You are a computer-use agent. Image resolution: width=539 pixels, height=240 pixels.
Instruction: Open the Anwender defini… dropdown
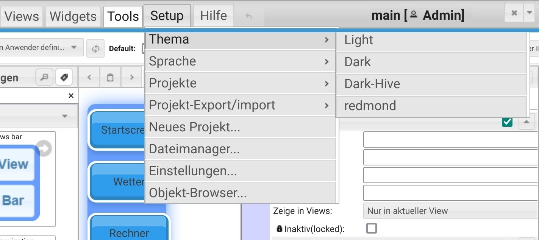[x=42, y=48]
